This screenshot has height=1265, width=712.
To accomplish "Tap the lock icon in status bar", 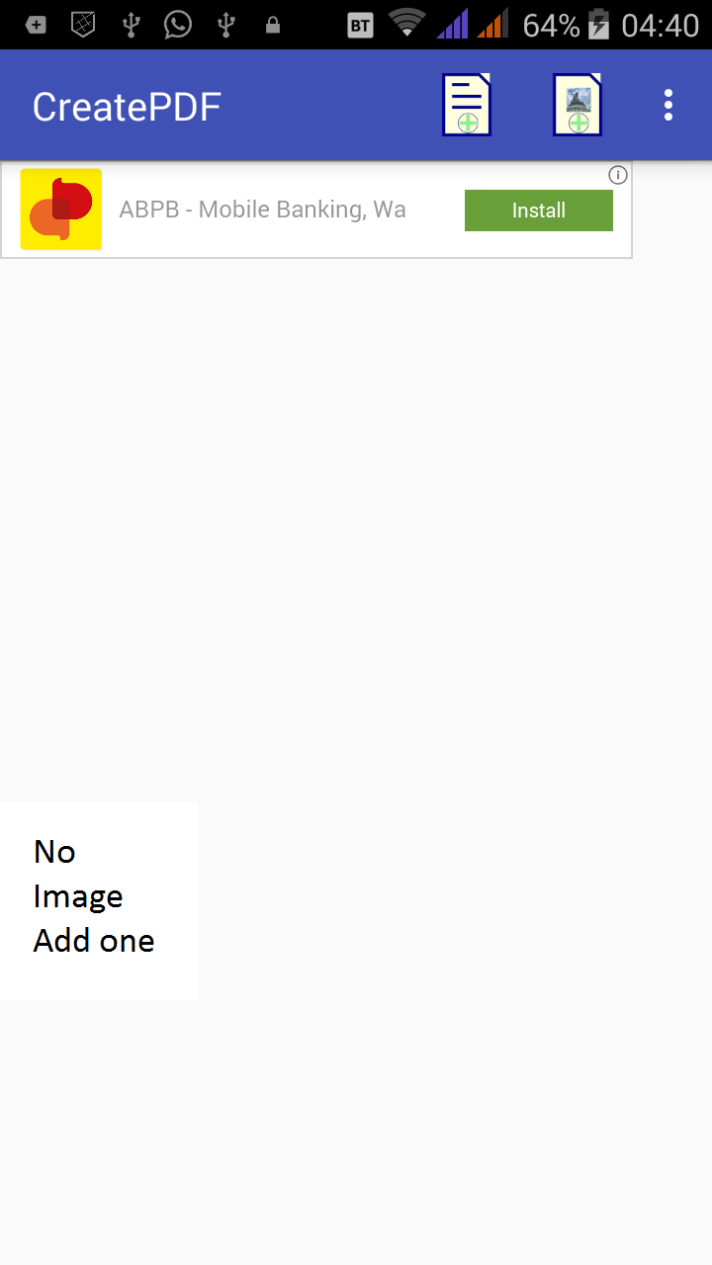I will pos(273,25).
